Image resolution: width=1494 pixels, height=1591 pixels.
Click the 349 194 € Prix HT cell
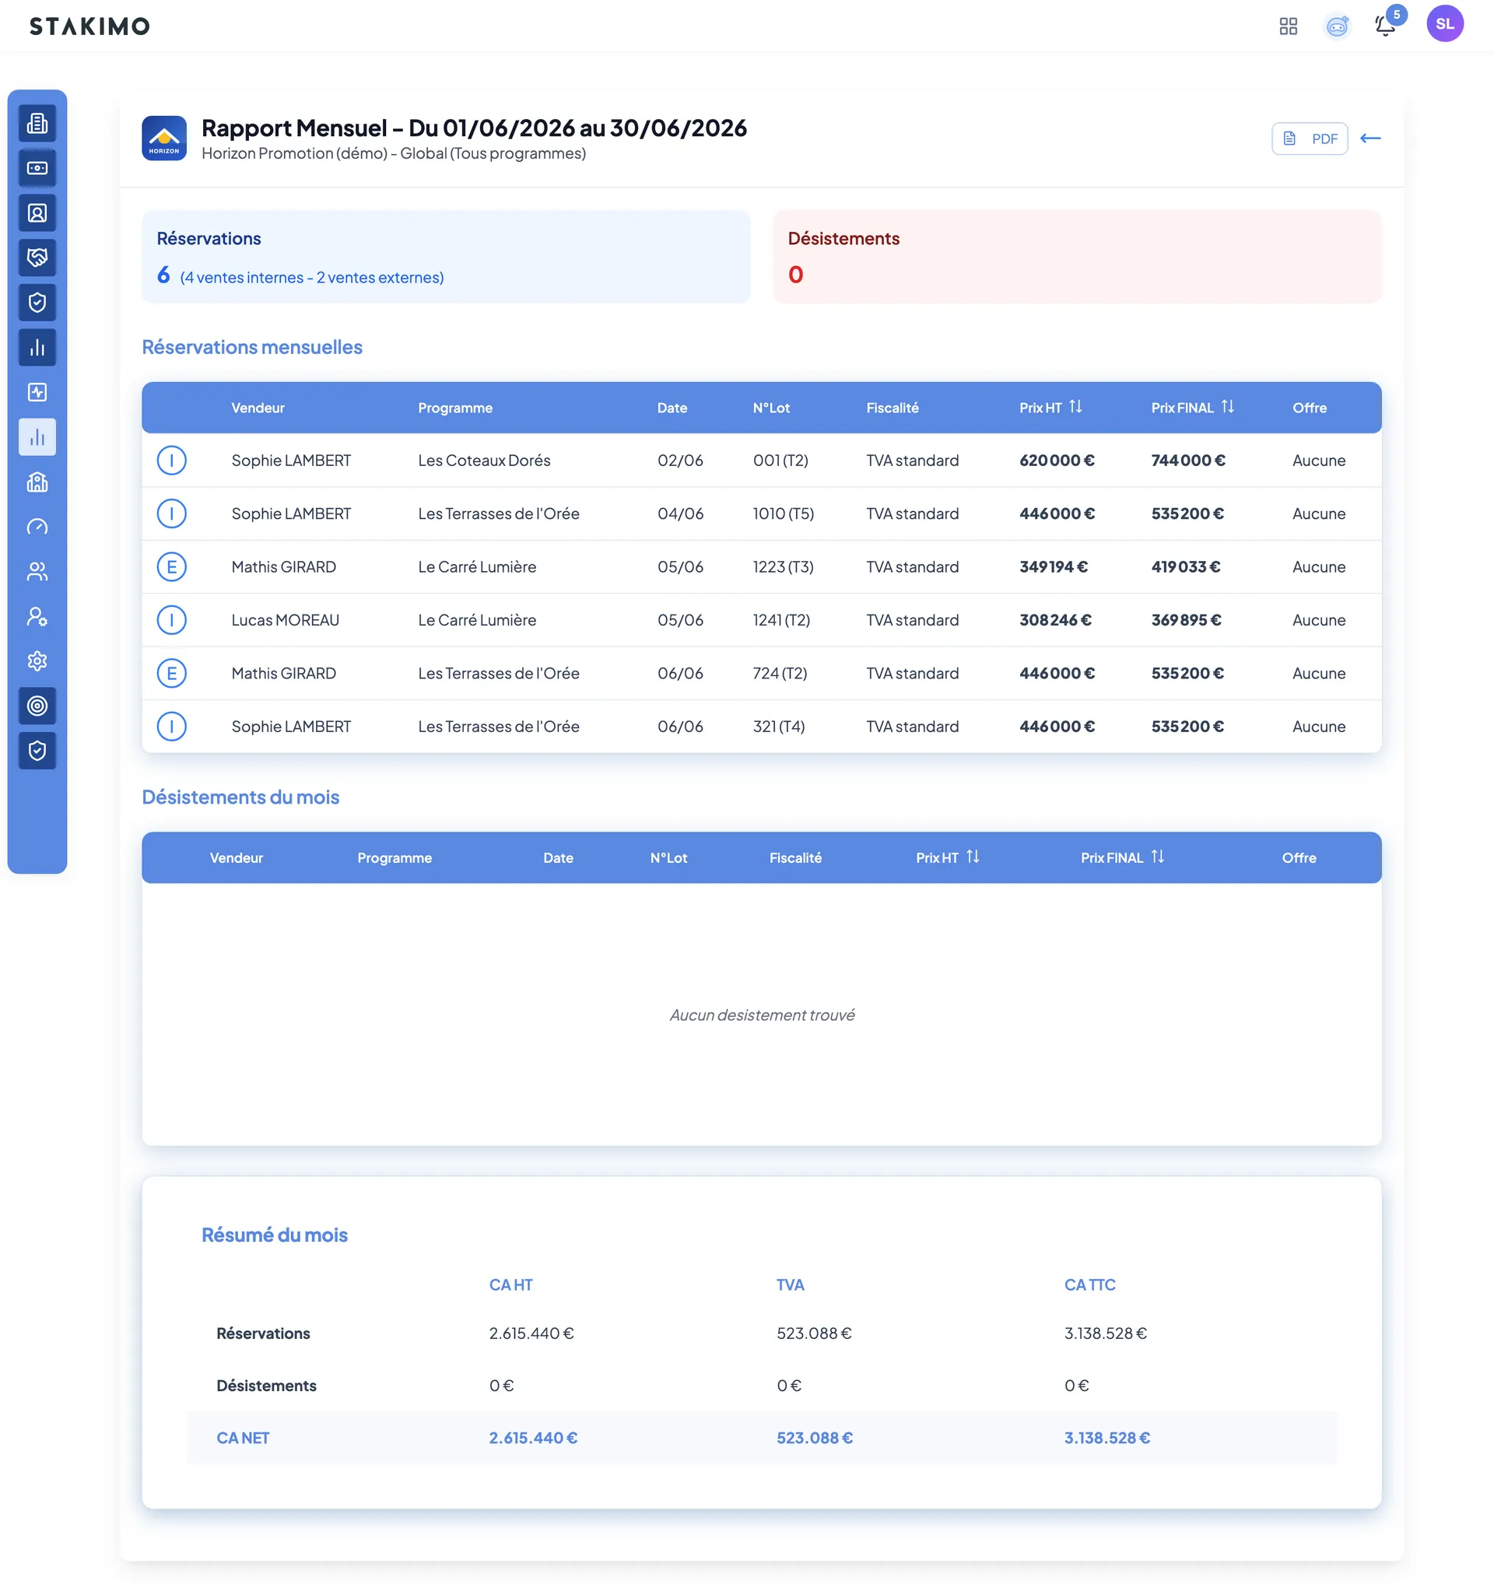pyautogui.click(x=1053, y=566)
